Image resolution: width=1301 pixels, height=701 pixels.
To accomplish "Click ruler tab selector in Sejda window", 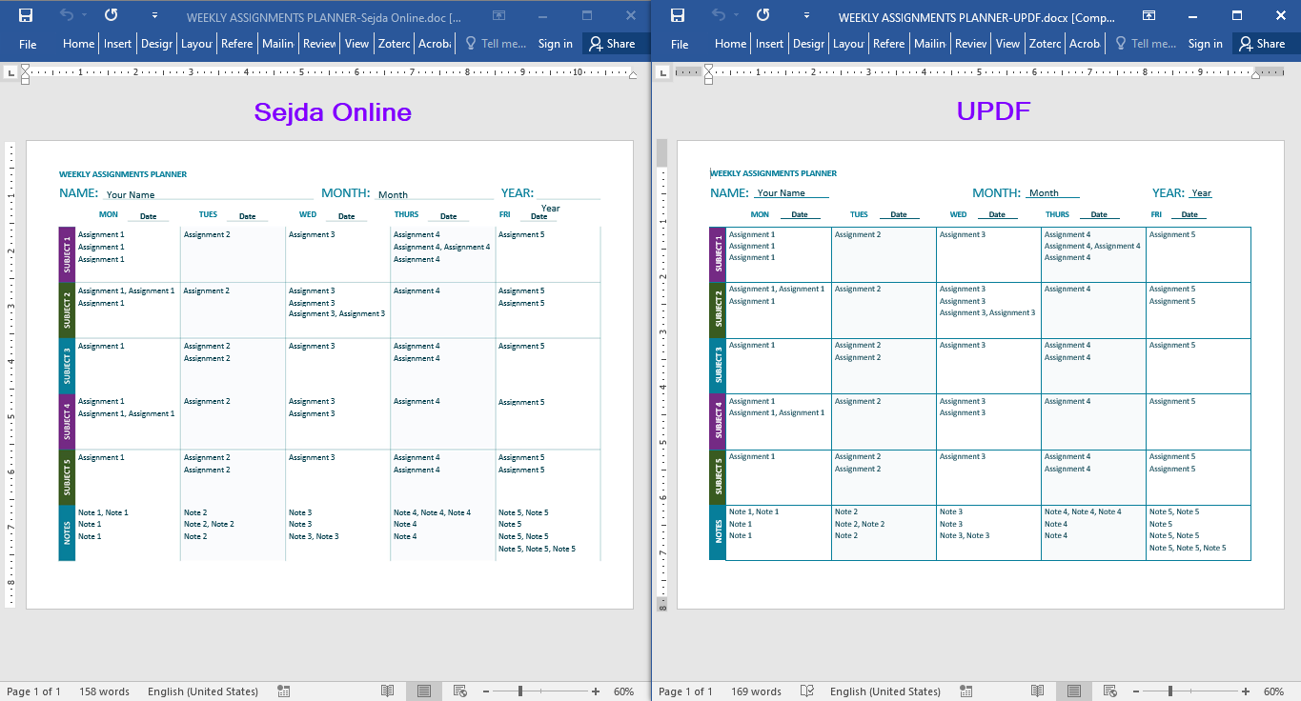I will 10,72.
